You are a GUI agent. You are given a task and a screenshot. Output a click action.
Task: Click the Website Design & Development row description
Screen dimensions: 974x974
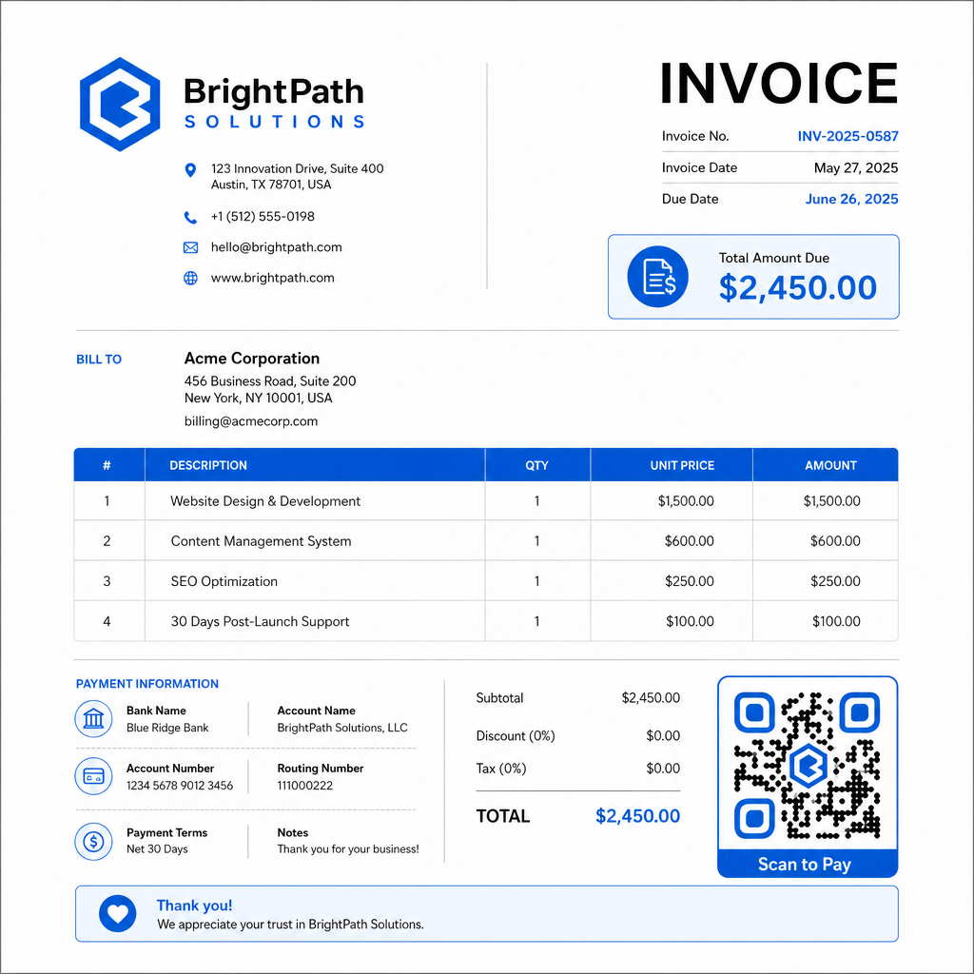point(265,501)
